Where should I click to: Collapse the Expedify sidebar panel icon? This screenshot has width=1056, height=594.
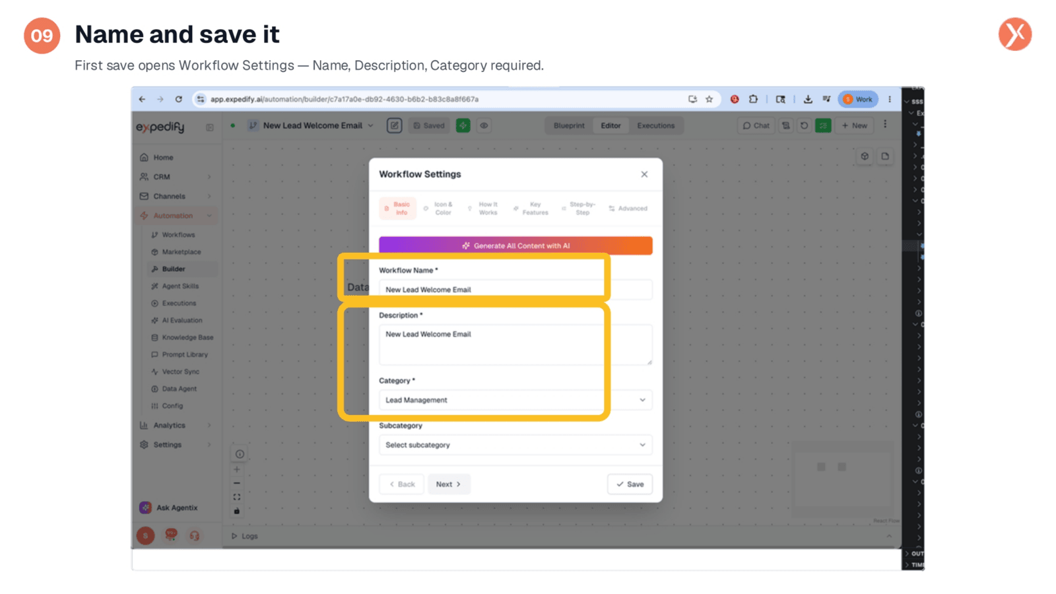[210, 127]
